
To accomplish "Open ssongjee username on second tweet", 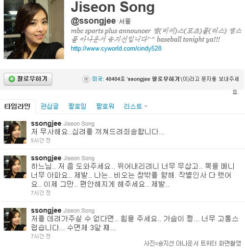I will click(46, 158).
